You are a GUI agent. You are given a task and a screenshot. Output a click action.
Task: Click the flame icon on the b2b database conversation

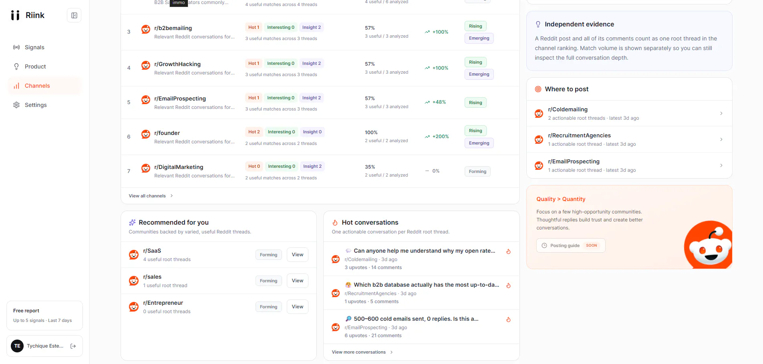pos(508,286)
